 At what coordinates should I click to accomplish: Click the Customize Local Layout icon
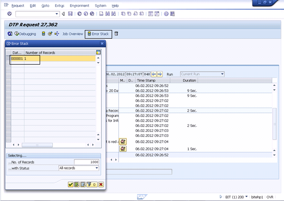[x=172, y=14]
